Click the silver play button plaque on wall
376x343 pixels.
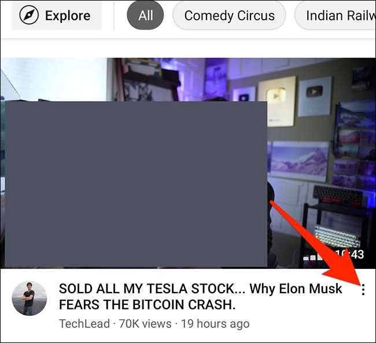coord(315,96)
